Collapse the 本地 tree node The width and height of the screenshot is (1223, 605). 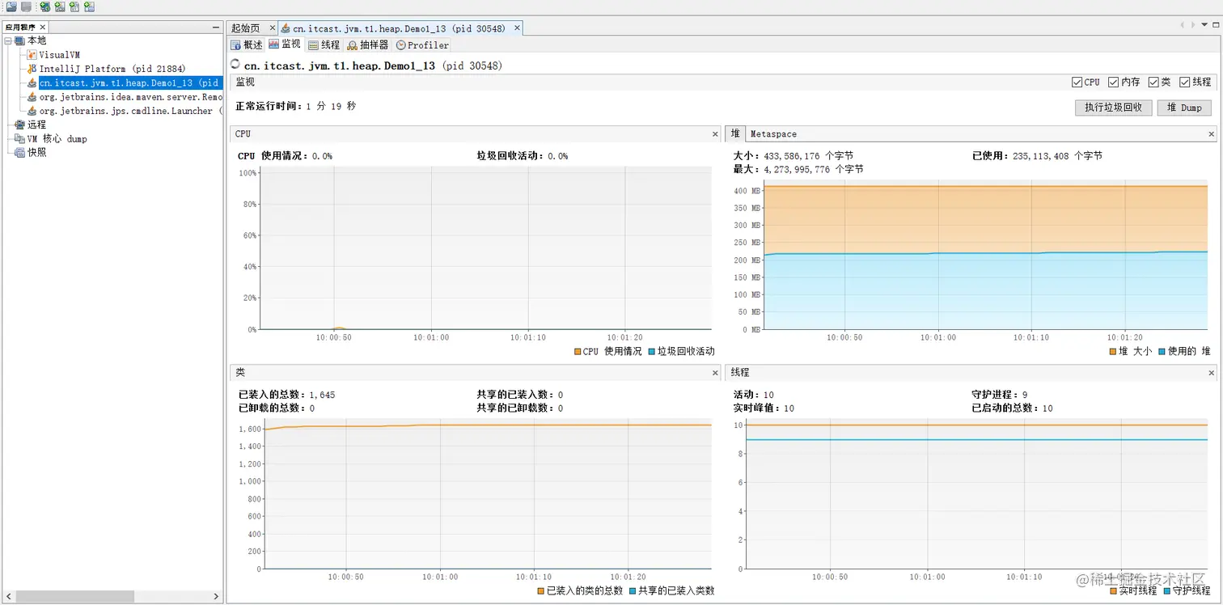click(x=7, y=40)
